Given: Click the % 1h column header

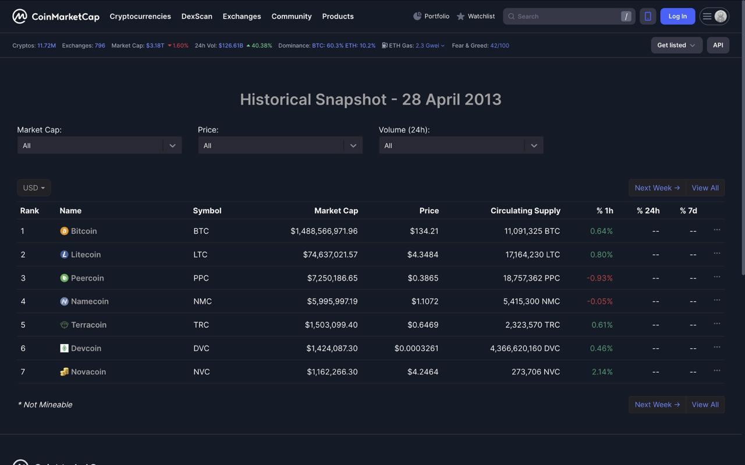Looking at the screenshot, I should point(605,210).
